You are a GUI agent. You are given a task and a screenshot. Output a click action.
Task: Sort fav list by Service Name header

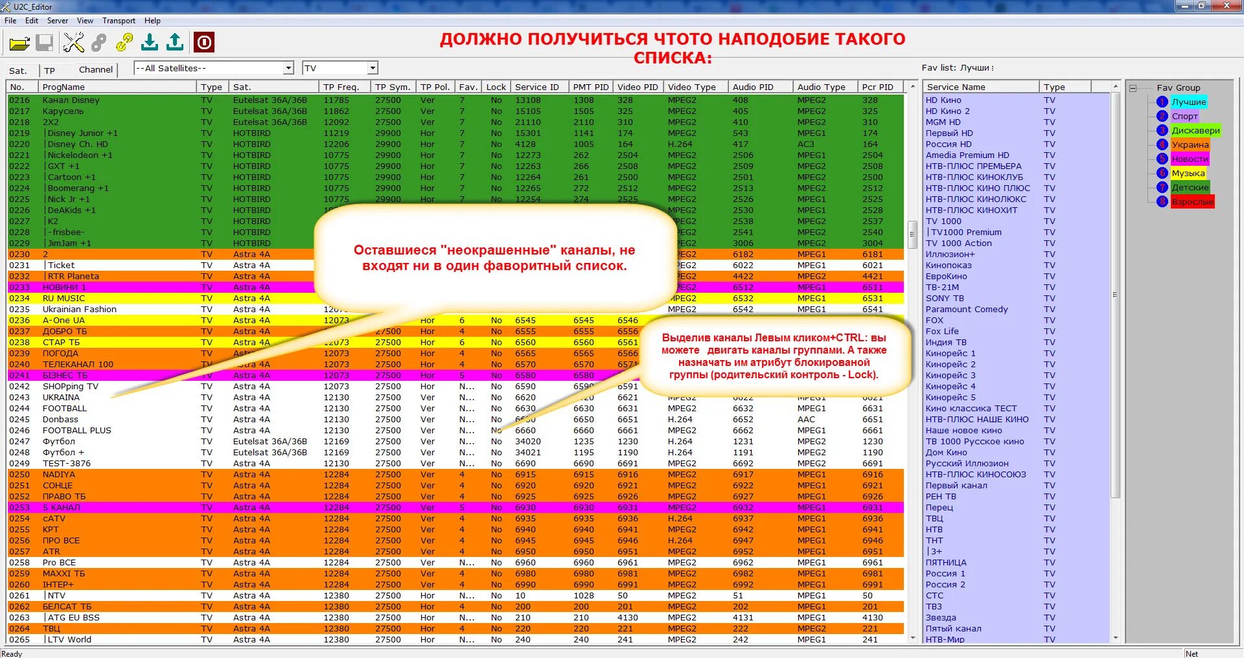point(981,87)
